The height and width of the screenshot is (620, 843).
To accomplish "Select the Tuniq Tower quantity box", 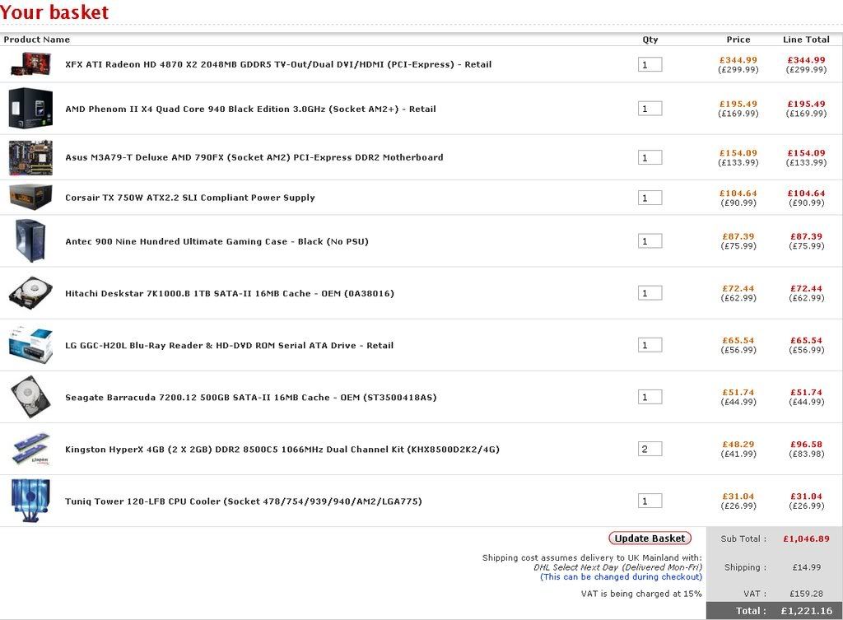I will point(650,501).
